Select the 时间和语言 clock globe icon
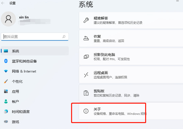The image size is (183, 129). [6, 112]
